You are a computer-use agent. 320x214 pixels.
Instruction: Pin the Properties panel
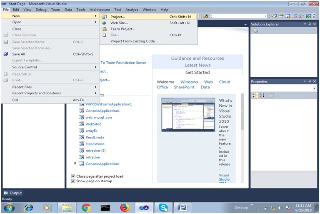coord(310,81)
